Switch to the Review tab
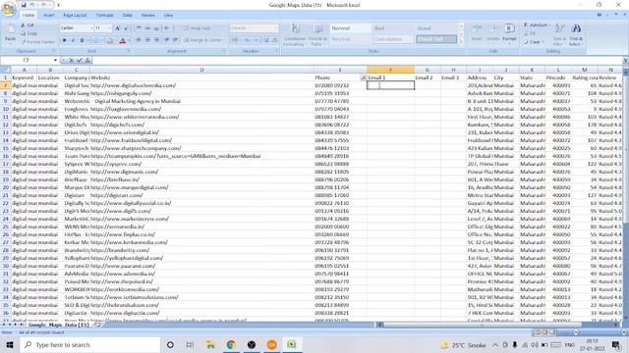Image resolution: width=629 pixels, height=353 pixels. point(148,16)
